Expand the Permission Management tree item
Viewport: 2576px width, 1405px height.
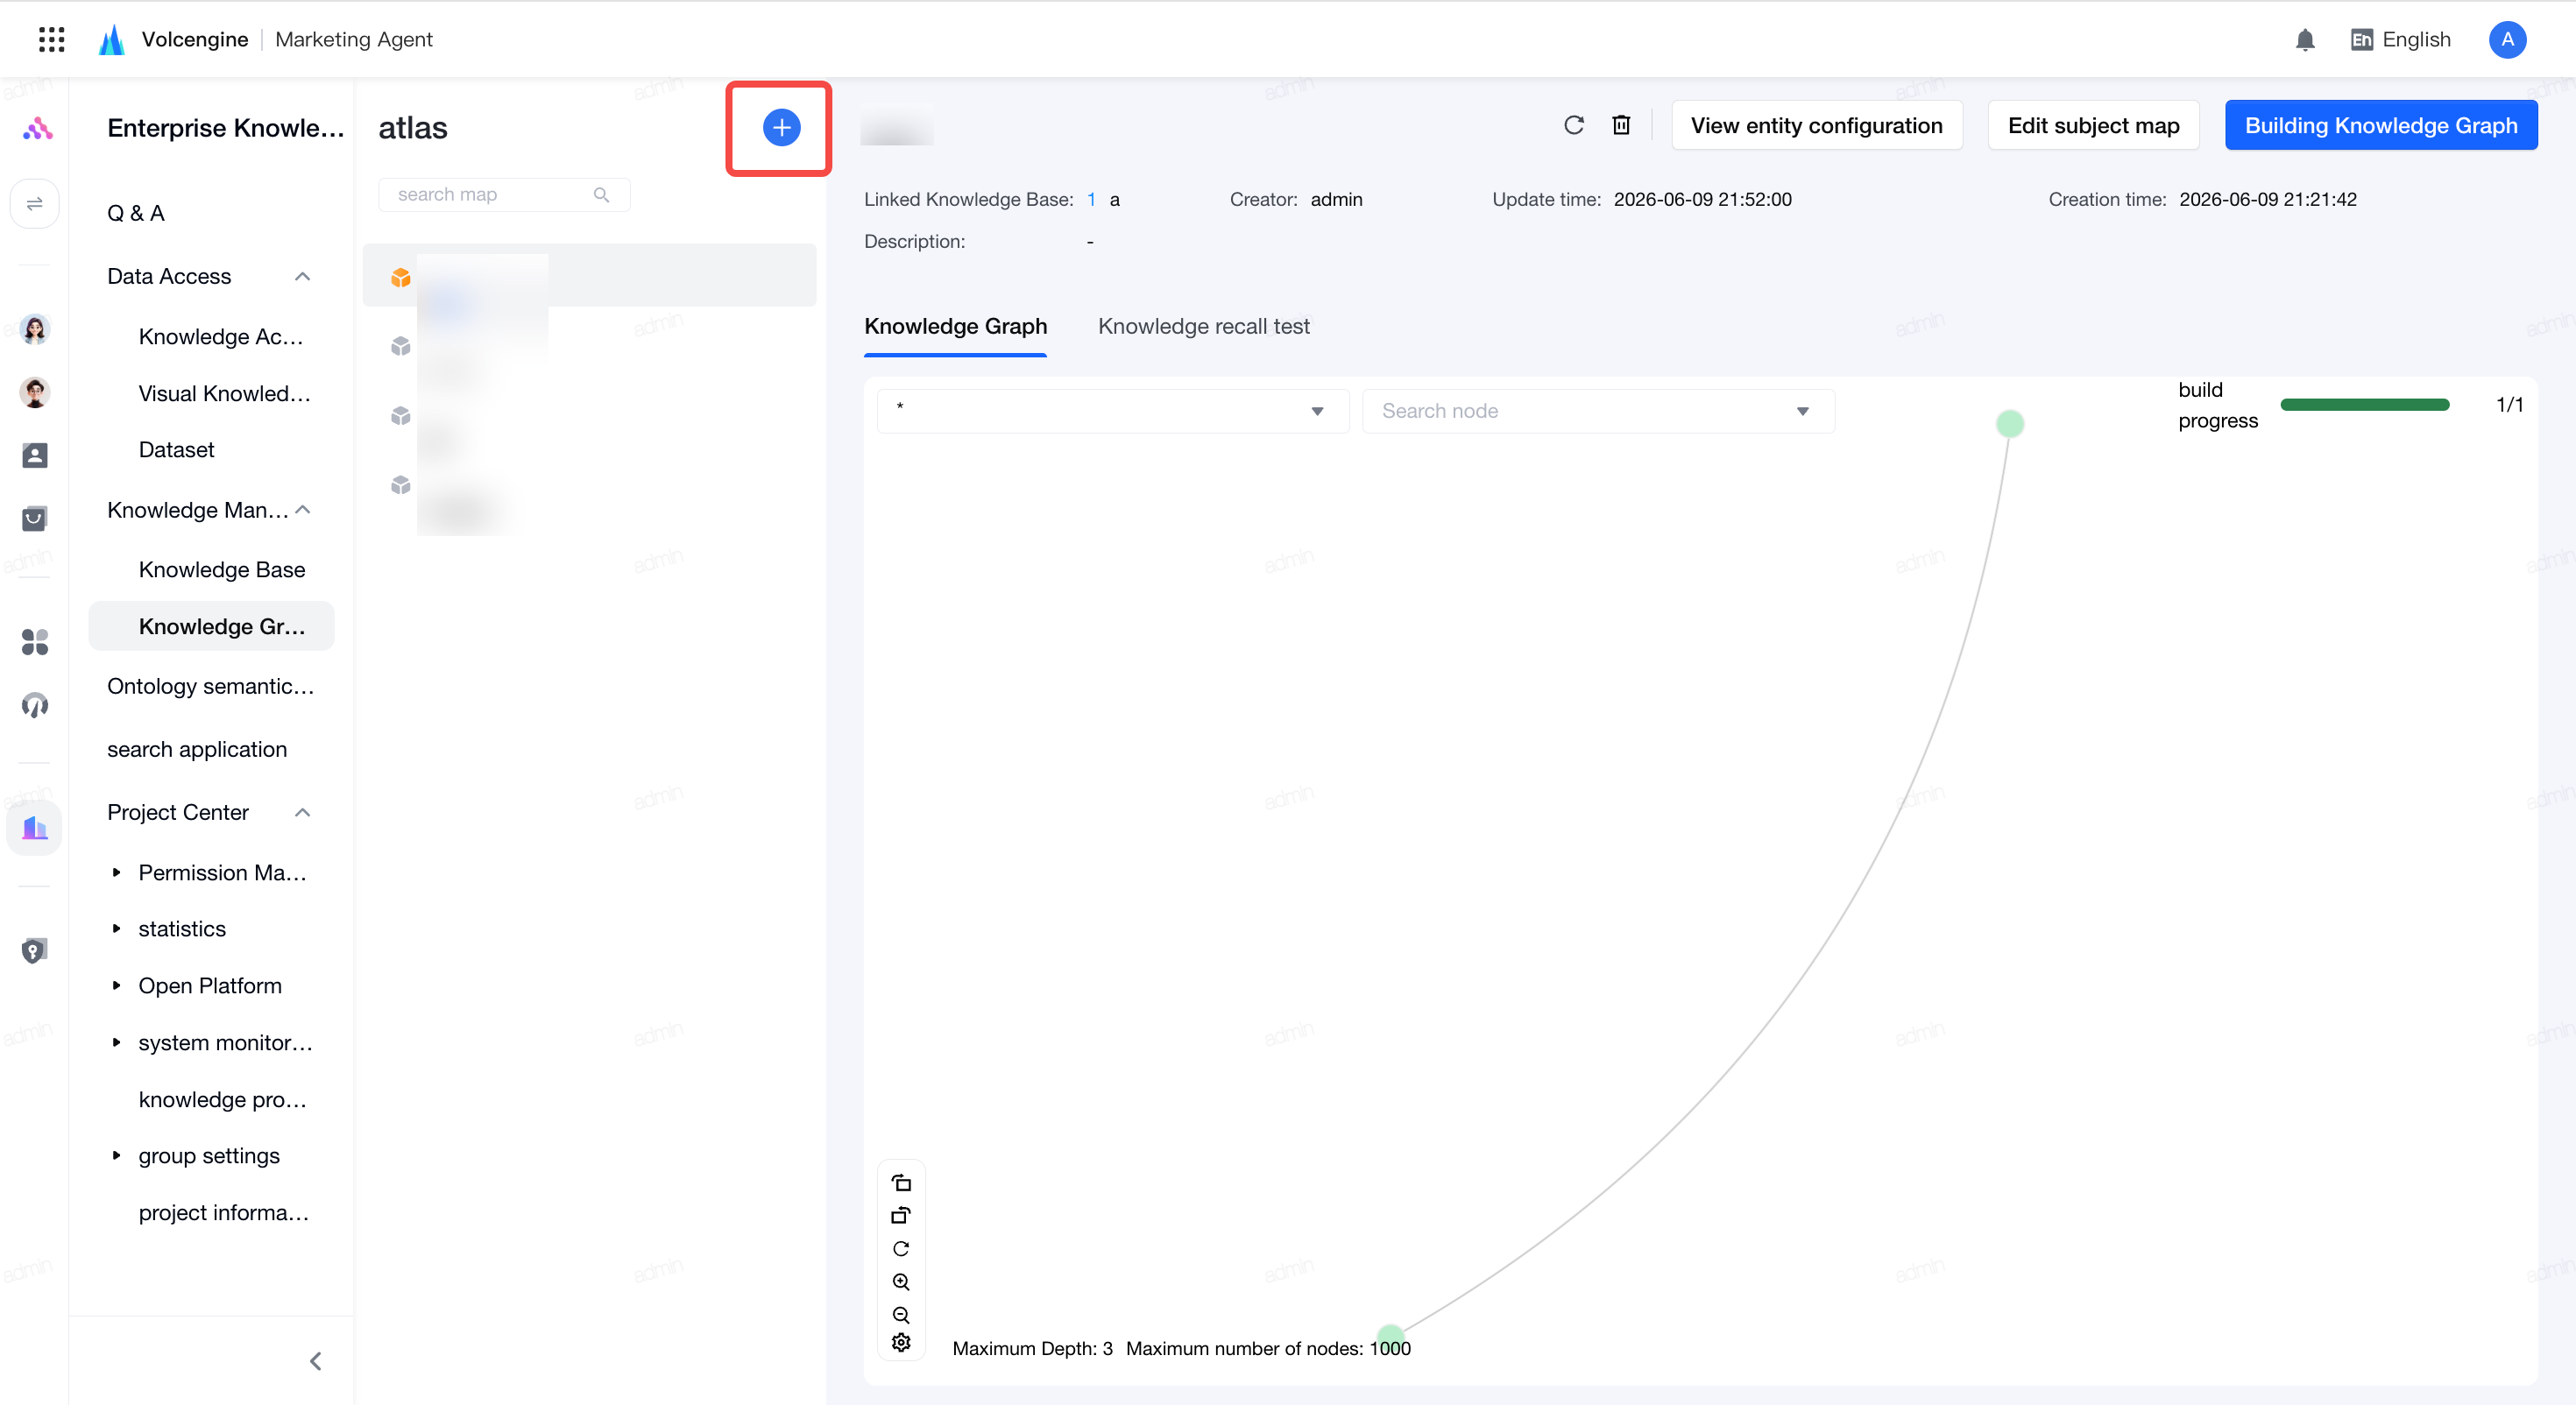(x=116, y=873)
